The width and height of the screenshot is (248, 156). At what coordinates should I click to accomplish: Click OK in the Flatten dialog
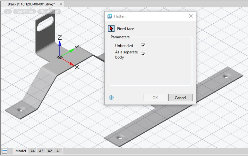[155, 98]
